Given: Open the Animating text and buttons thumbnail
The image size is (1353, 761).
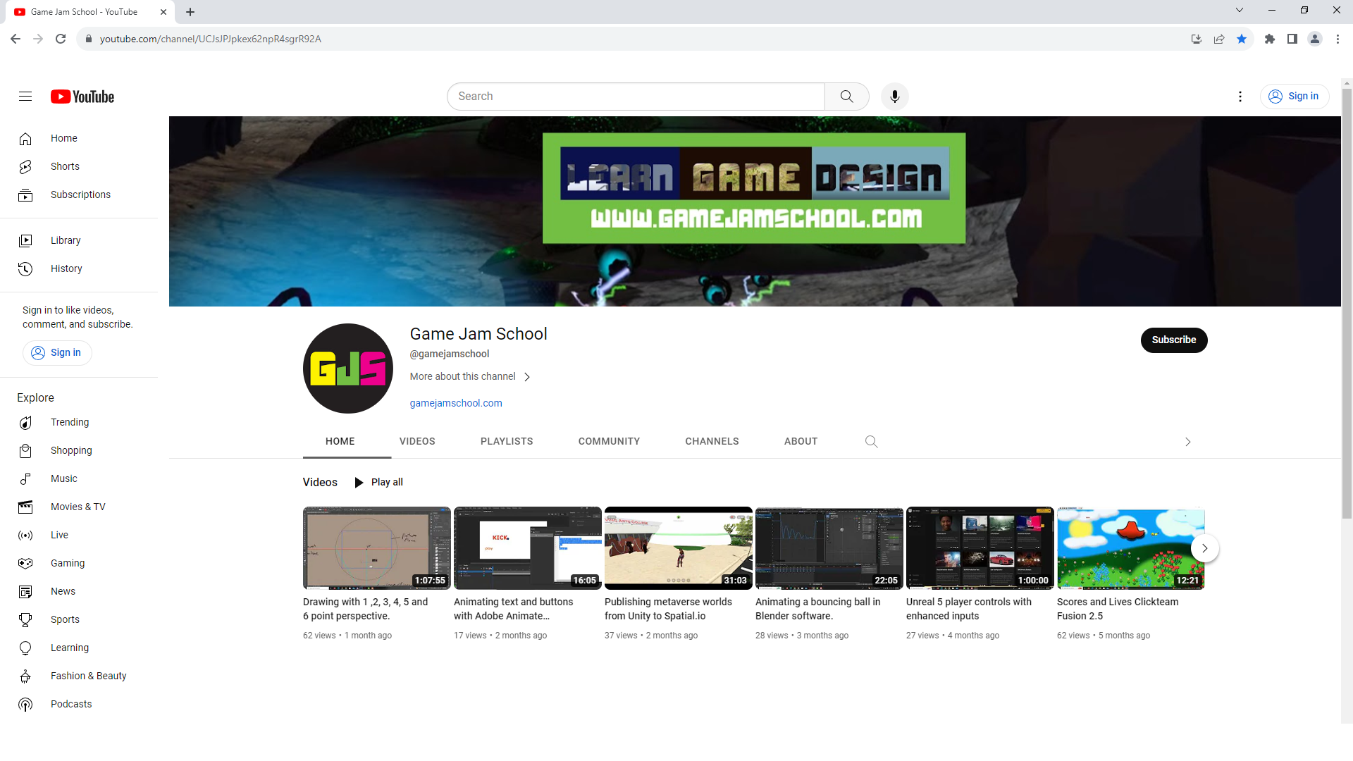Looking at the screenshot, I should (x=528, y=548).
